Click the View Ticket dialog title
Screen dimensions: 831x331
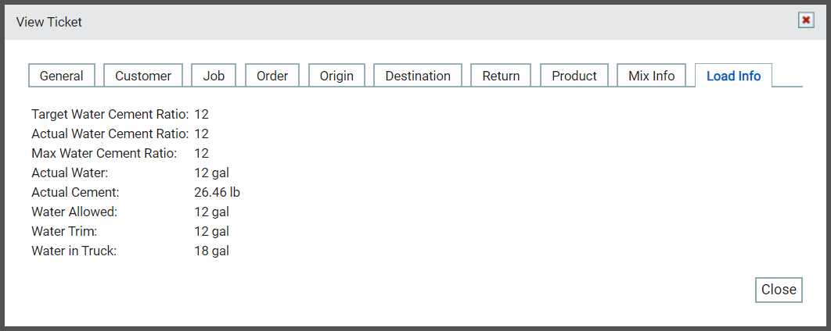click(x=49, y=22)
